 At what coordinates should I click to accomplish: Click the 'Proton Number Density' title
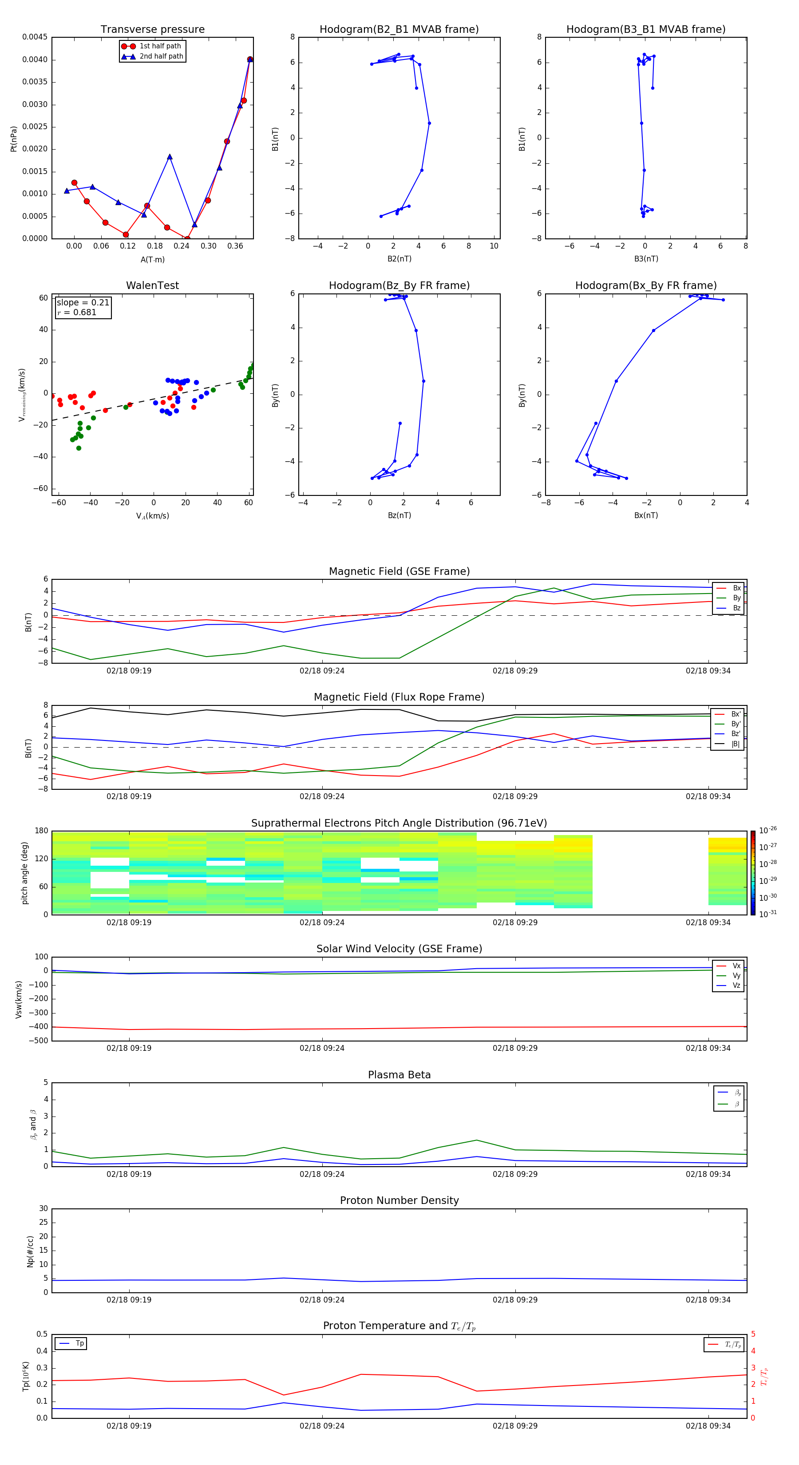(399, 1200)
